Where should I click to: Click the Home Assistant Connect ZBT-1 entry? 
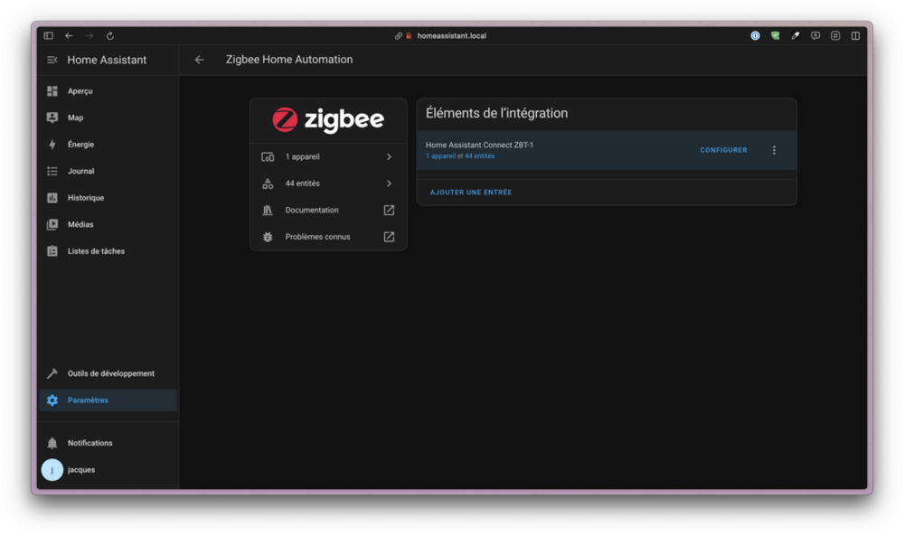[607, 150]
